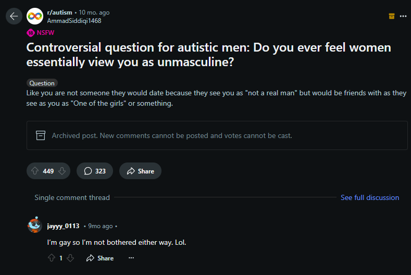This screenshot has height=275, width=411.
Task: Select the Question flair tag
Action: point(42,83)
